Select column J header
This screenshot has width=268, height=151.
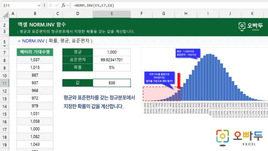point(230,14)
